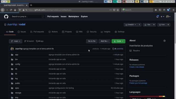Open the Firefox home page icon
Image resolution: width=176 pixels, height=99 pixels.
click(15, 10)
